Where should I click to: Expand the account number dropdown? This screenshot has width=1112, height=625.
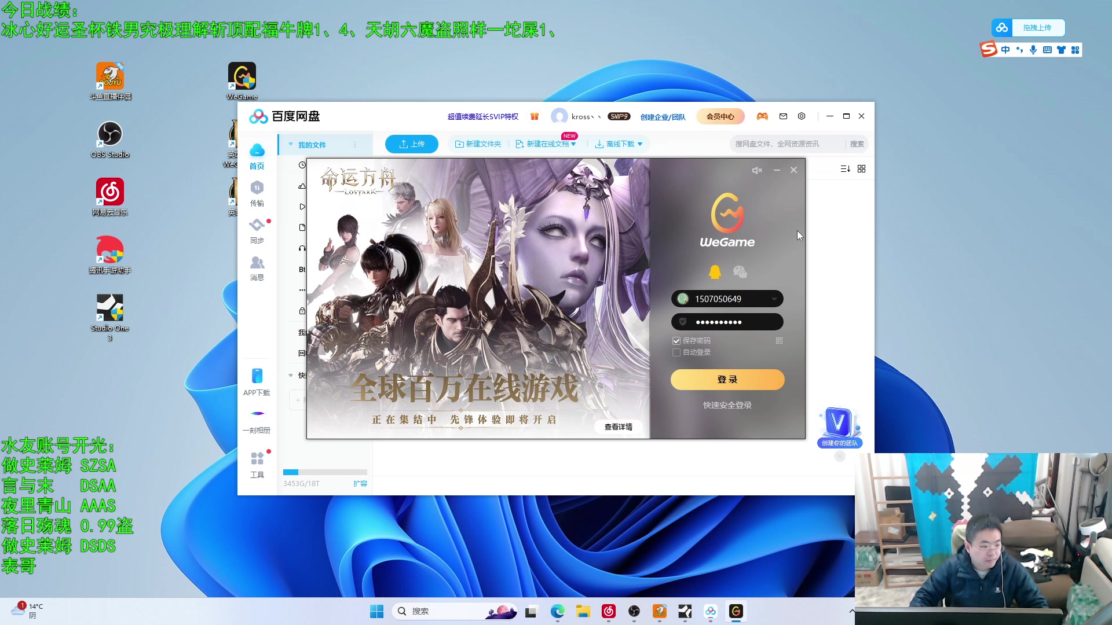(x=774, y=299)
